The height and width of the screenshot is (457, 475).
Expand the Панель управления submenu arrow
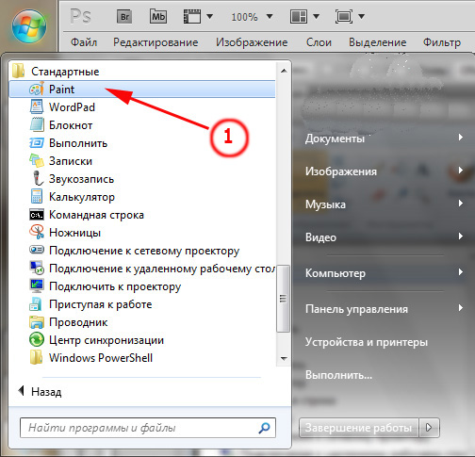pos(460,308)
